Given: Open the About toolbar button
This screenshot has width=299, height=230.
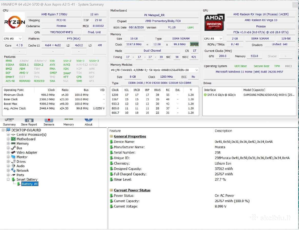Looking at the screenshot, I should tap(88, 122).
